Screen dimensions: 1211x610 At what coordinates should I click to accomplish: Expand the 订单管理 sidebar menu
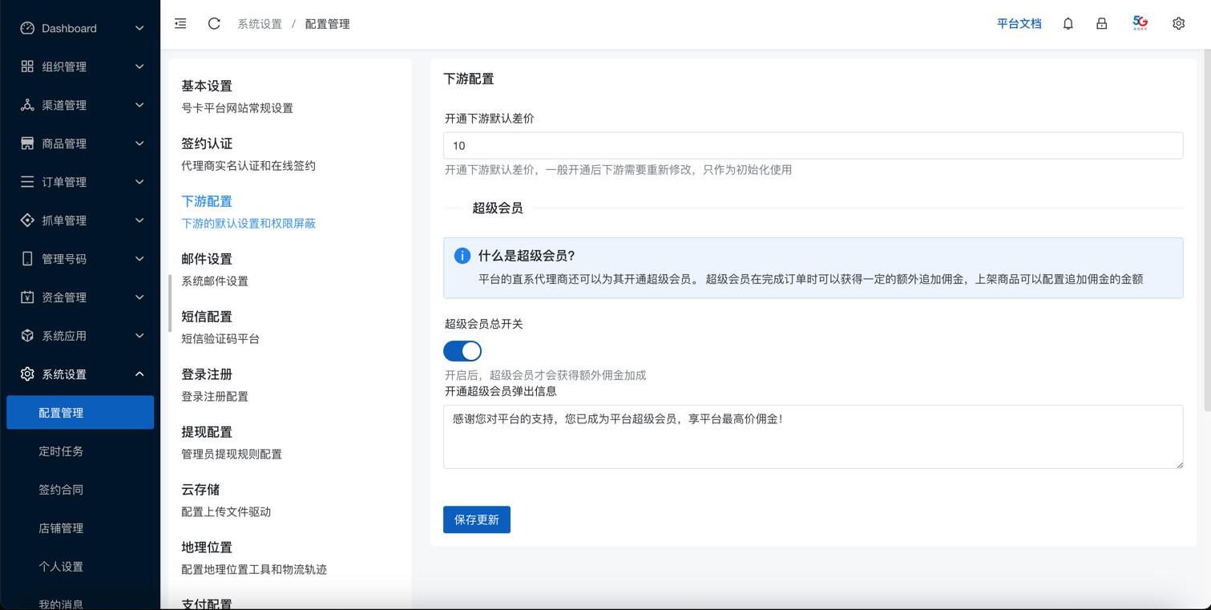80,182
